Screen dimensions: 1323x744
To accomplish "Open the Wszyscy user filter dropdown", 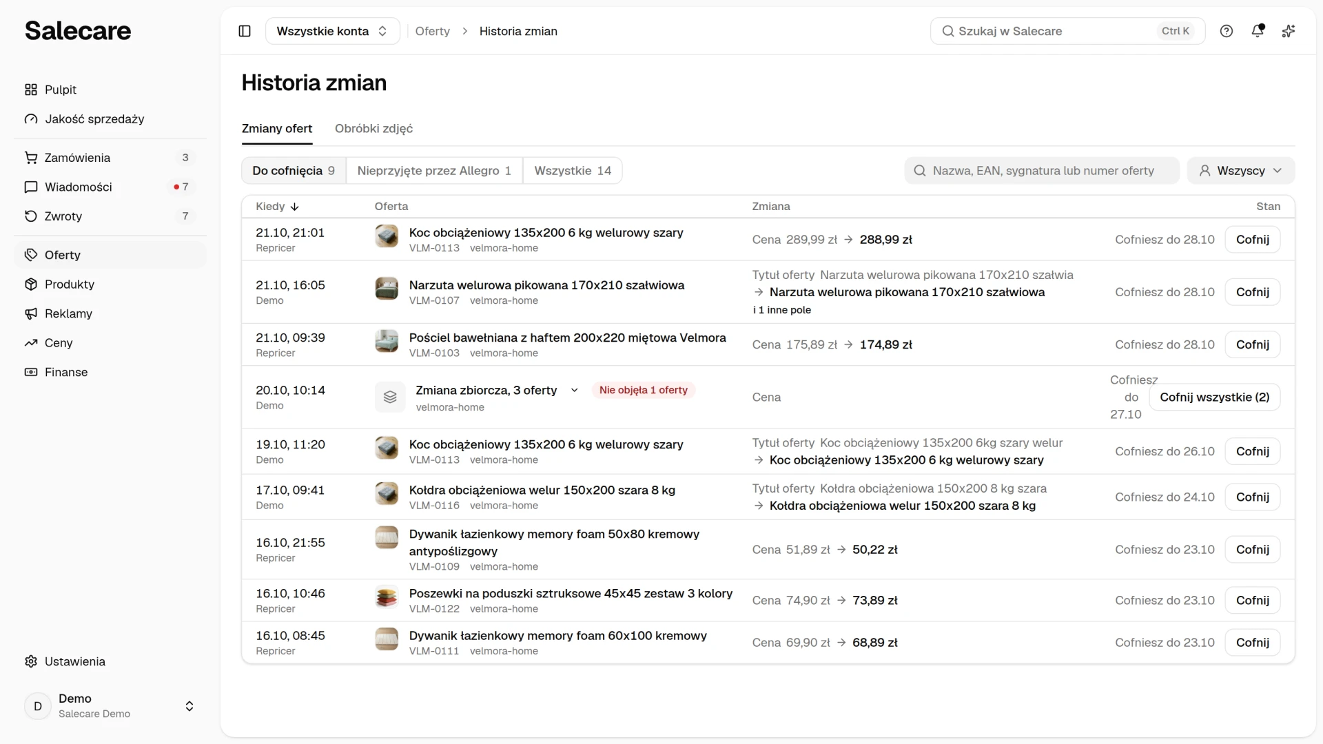I will 1240,171.
